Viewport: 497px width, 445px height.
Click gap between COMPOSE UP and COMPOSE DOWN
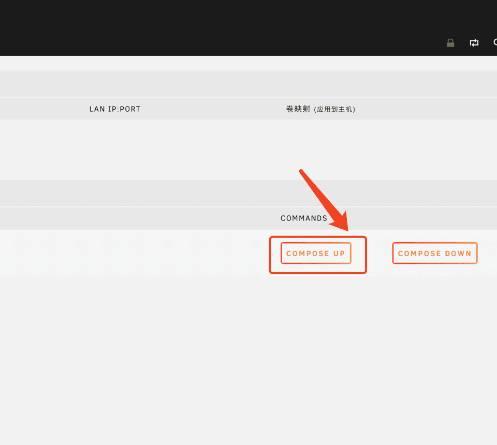coord(379,254)
